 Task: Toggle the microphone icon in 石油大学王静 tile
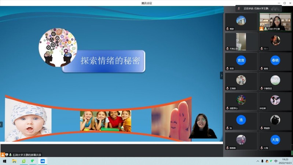point(265,29)
